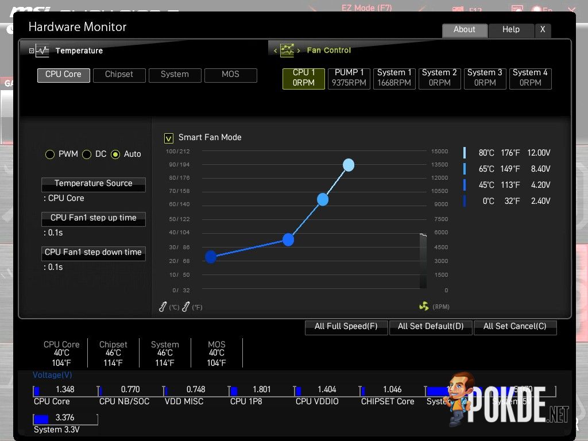Click VDD MISC voltage bar
This screenshot has width=588, height=441.
(196, 390)
